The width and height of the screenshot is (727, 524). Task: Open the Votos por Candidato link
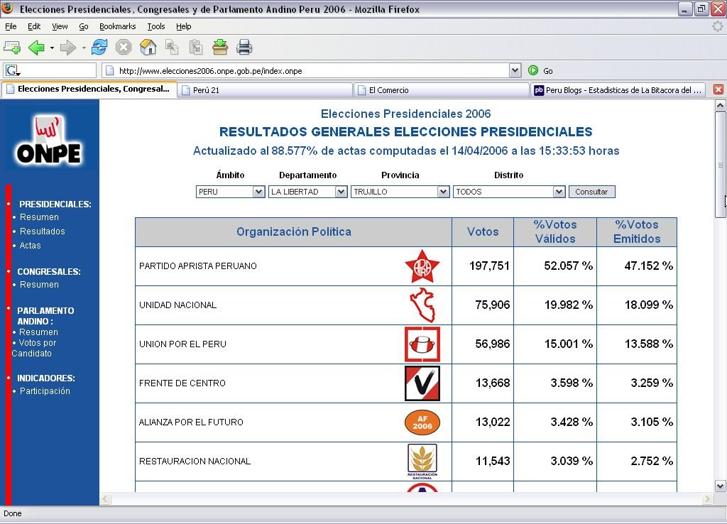tap(34, 348)
